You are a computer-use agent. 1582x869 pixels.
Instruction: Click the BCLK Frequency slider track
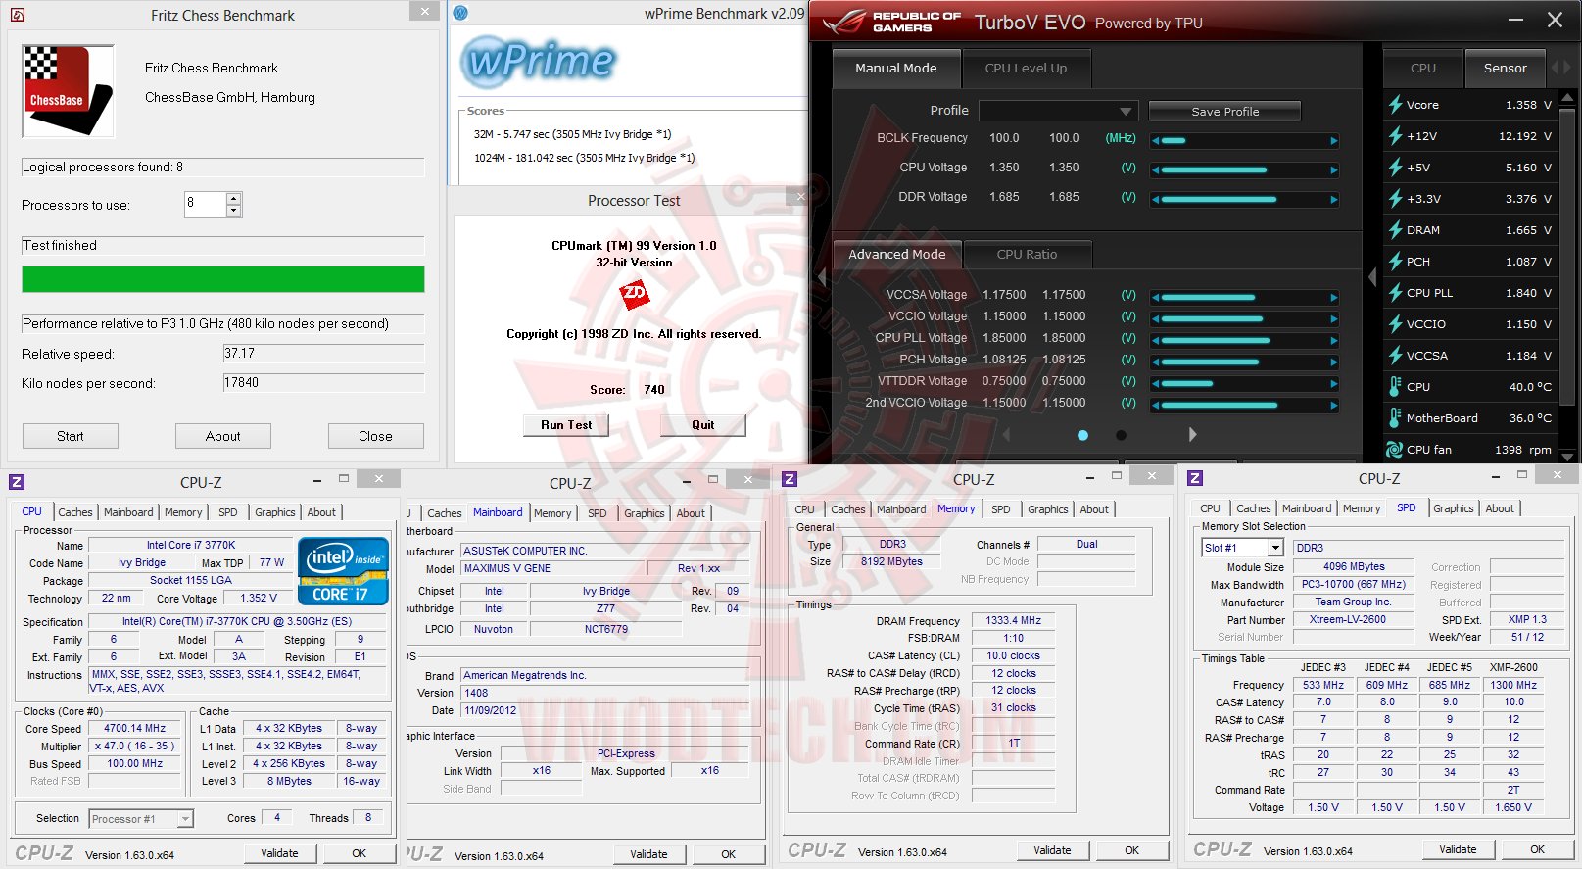coord(1245,141)
